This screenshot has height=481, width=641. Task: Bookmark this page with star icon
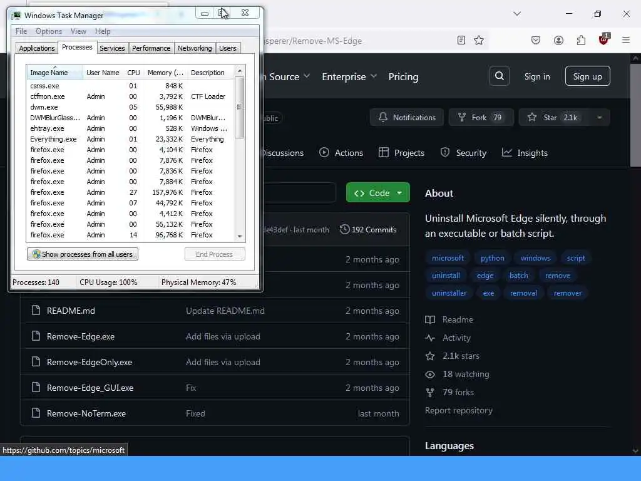(x=479, y=40)
